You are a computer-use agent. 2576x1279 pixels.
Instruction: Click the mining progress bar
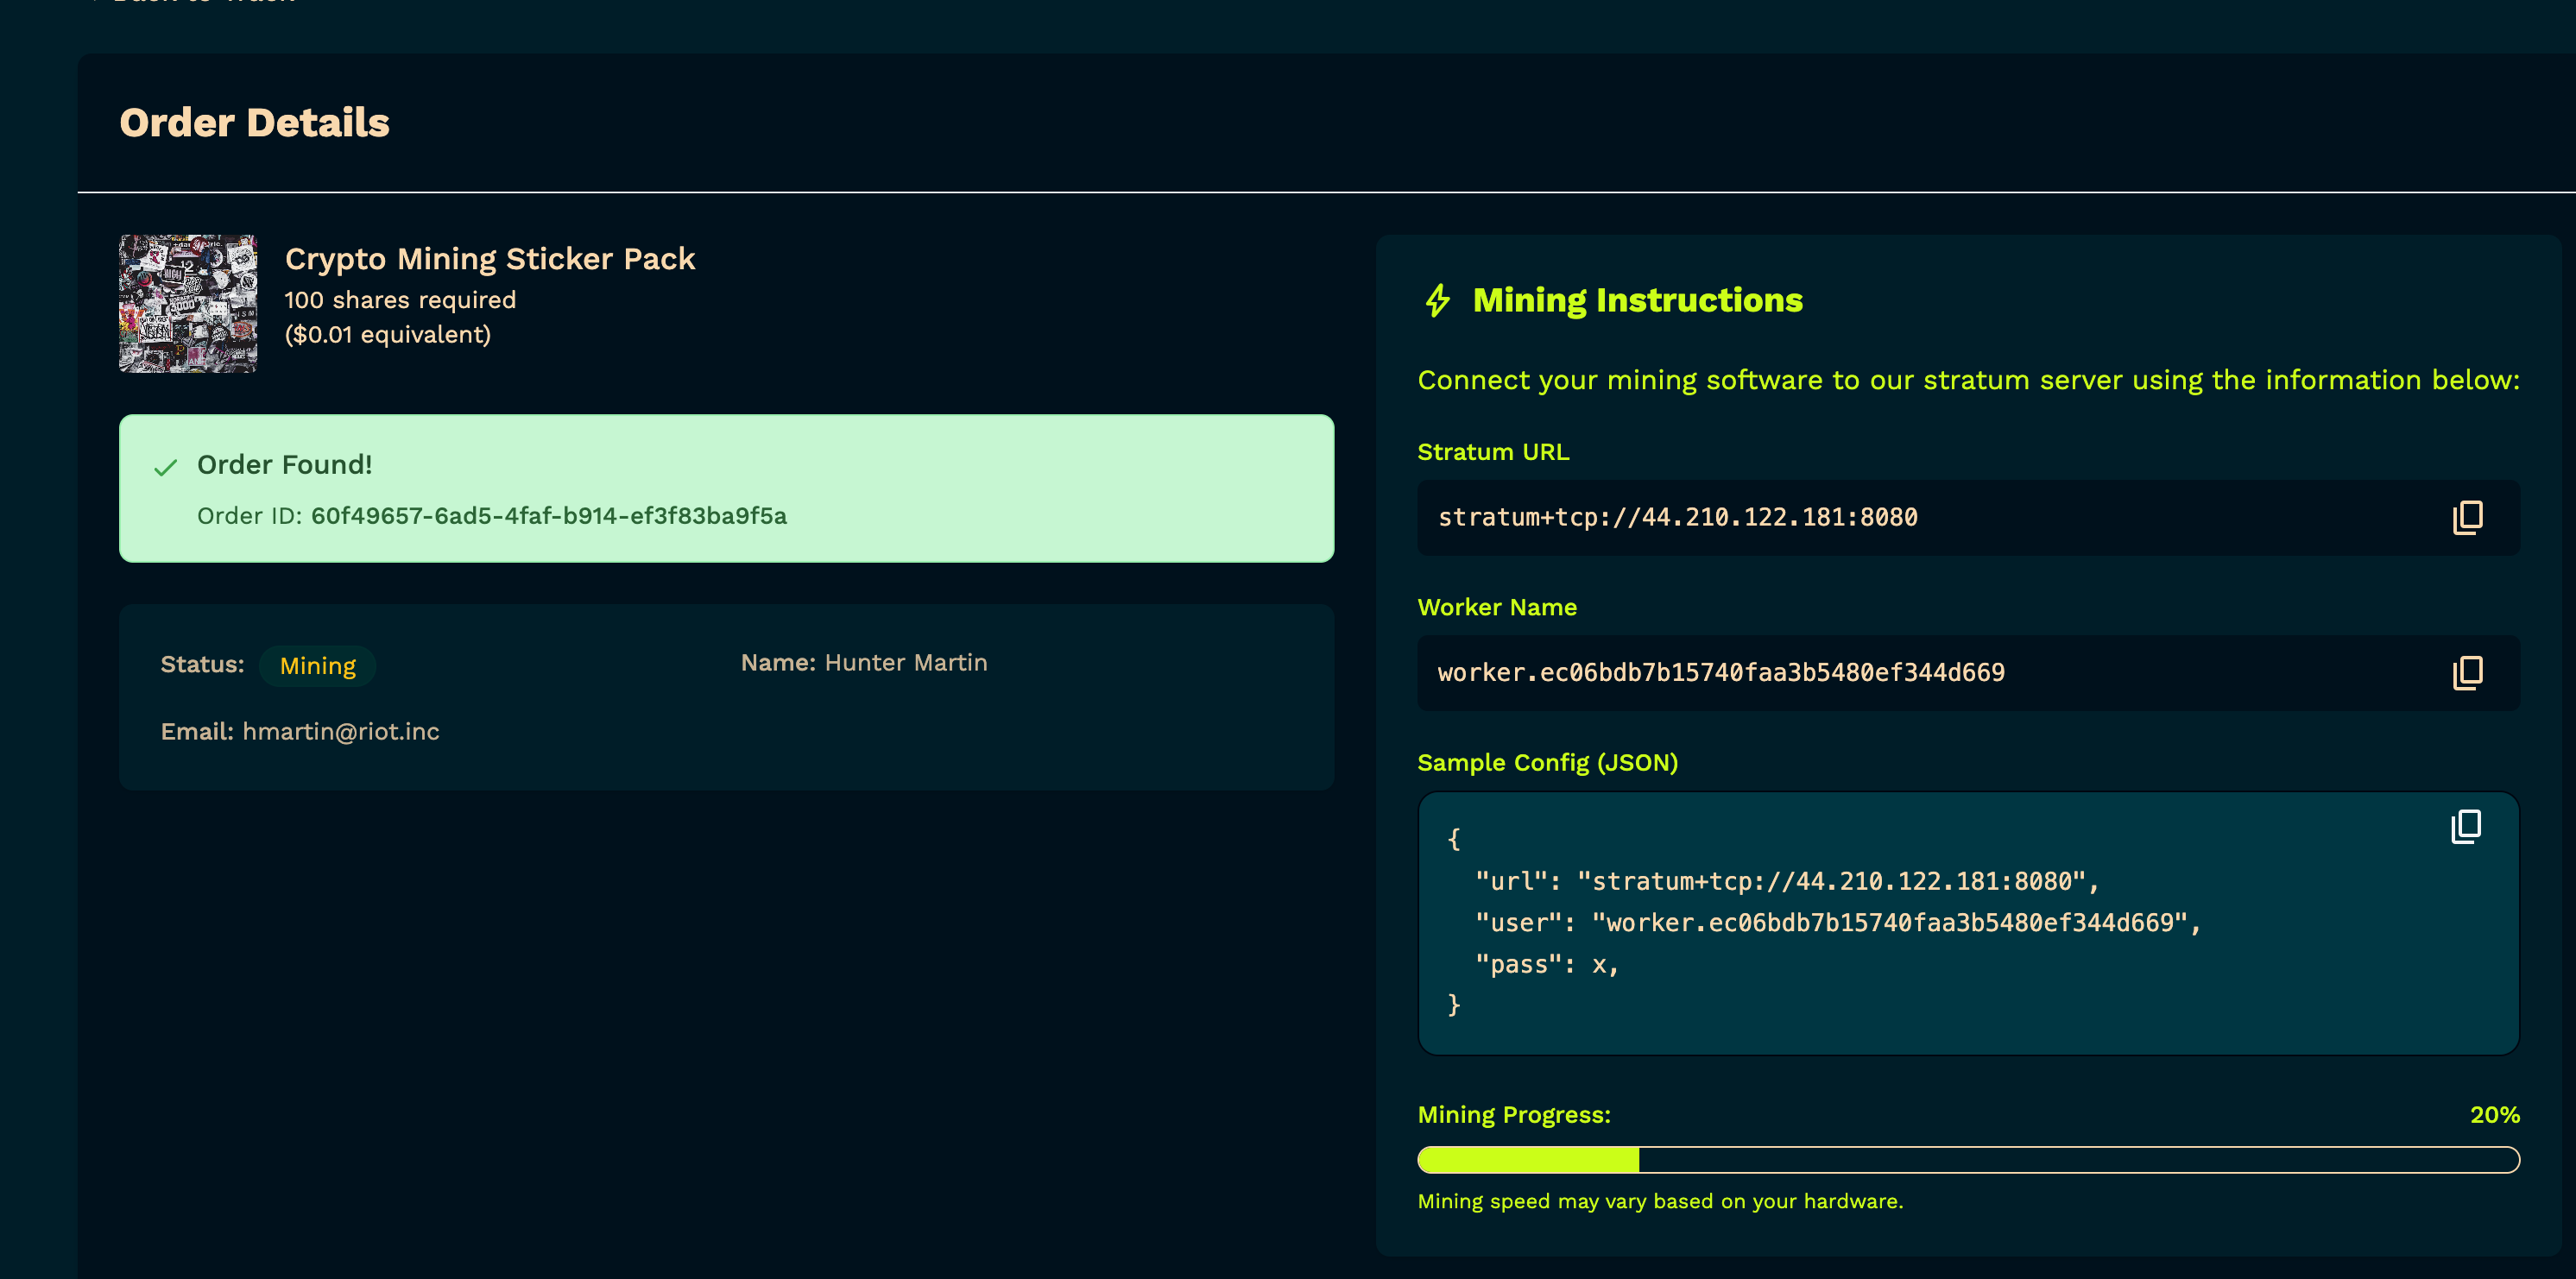point(1968,1160)
